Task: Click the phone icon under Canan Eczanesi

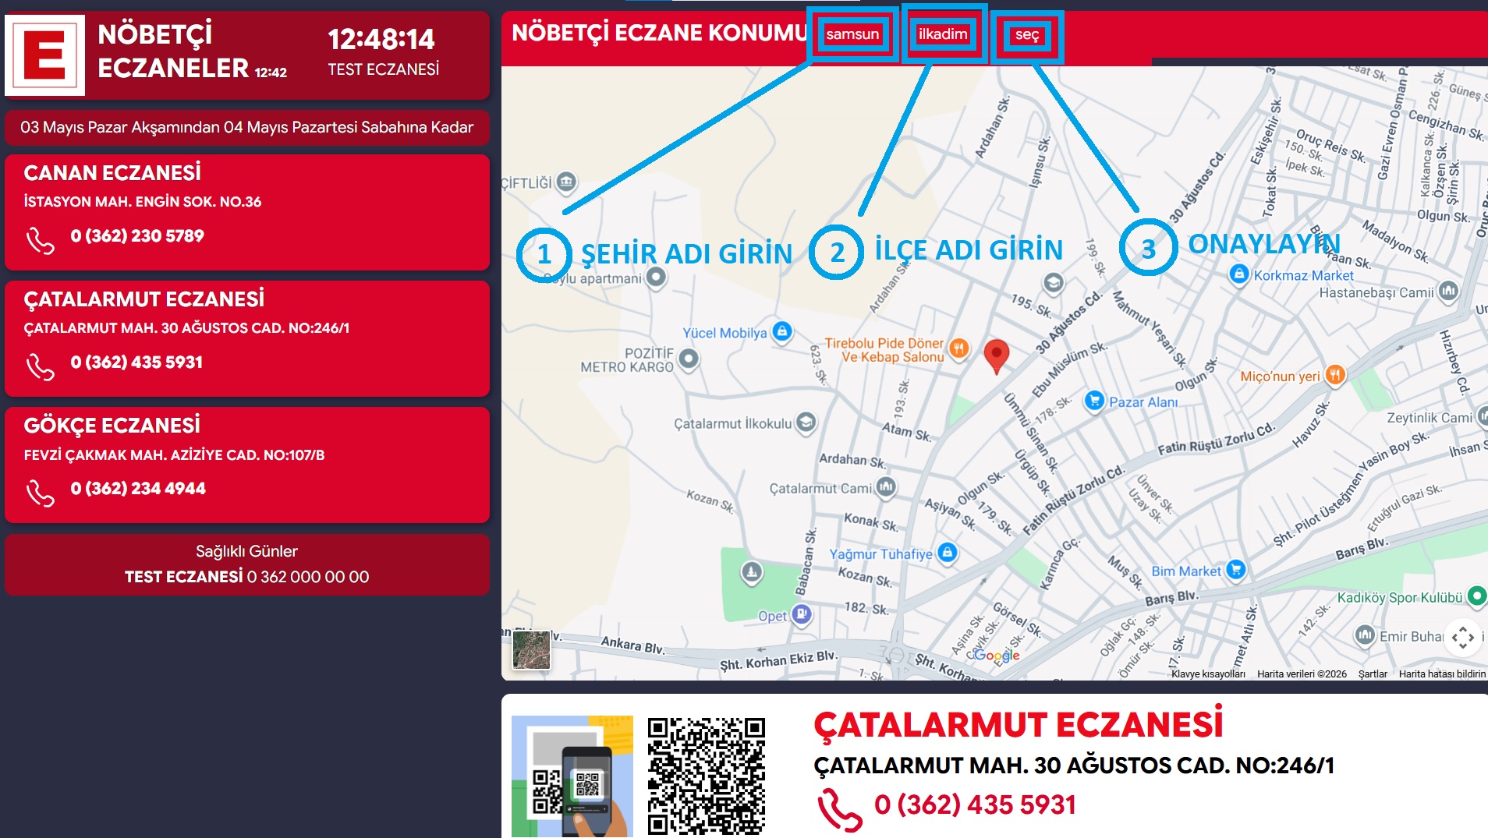Action: pyautogui.click(x=40, y=240)
